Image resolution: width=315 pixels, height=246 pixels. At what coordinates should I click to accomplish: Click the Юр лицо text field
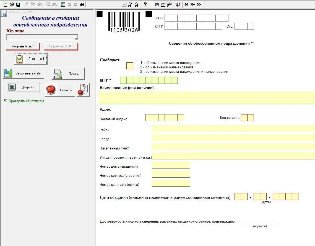[40, 37]
